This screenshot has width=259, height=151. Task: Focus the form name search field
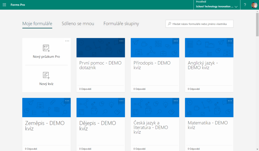tap(200, 24)
